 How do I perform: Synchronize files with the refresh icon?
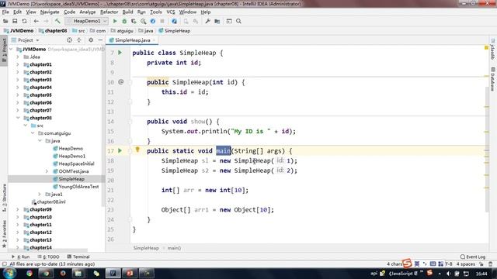pos(24,21)
